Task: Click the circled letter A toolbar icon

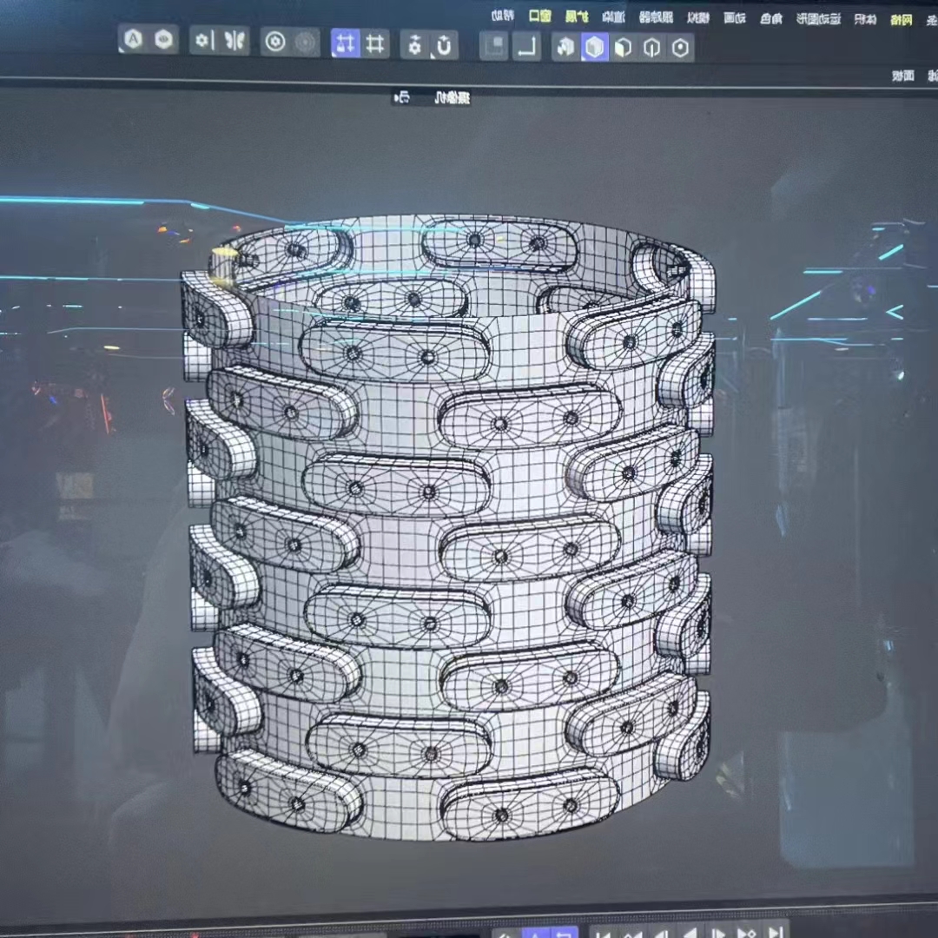Action: 133,39
